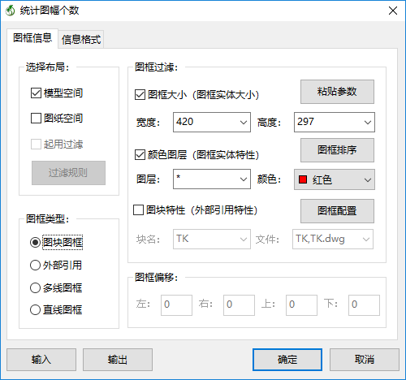
Task: Switch to the 信息格式 tab
Action: 81,40
